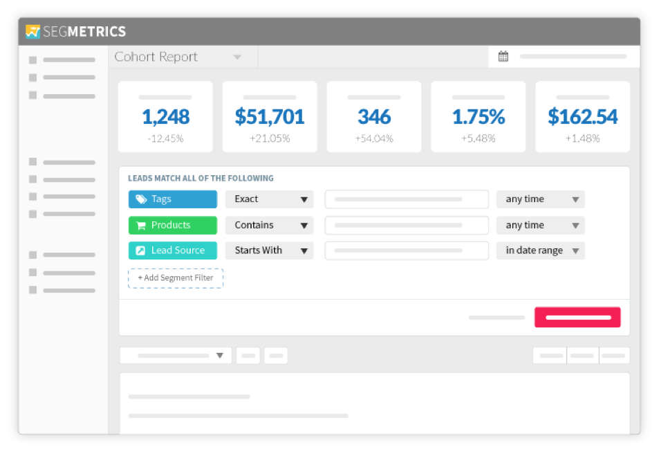Click the -12.45% change value

click(165, 138)
